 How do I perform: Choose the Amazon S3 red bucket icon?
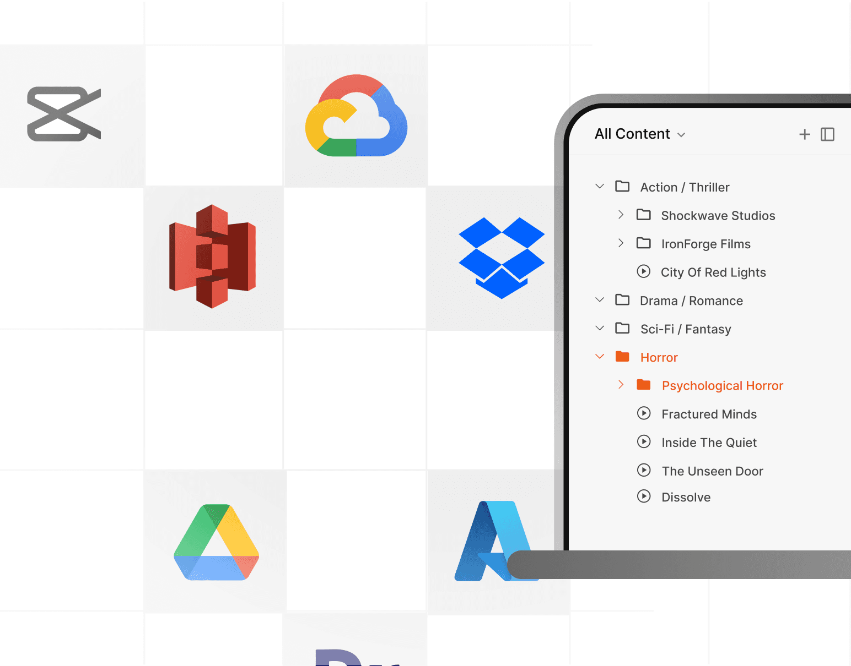tap(212, 256)
